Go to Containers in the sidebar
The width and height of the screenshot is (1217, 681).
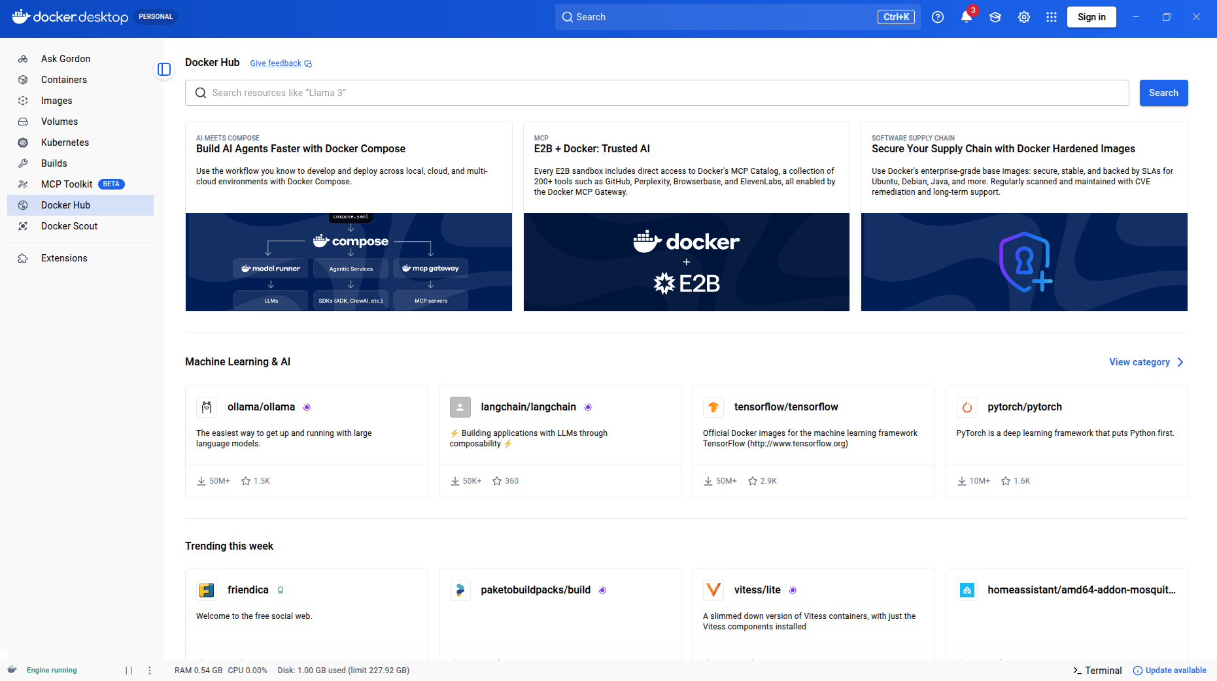pyautogui.click(x=63, y=80)
